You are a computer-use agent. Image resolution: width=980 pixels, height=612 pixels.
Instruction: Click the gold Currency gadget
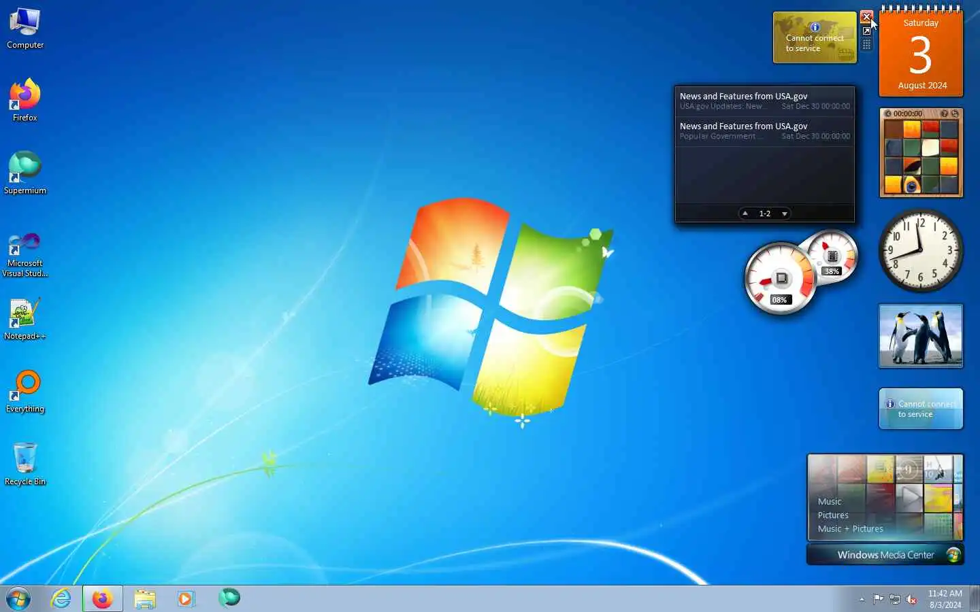coord(815,37)
